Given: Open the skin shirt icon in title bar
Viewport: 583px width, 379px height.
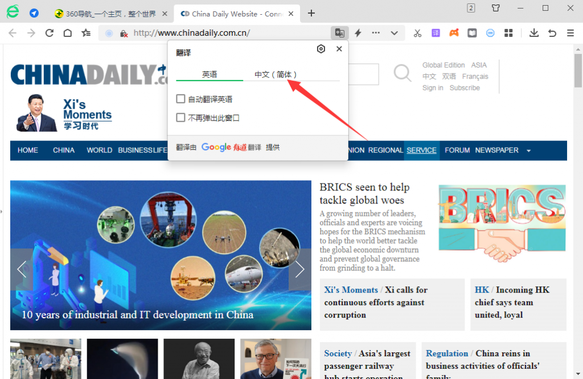Looking at the screenshot, I should point(496,8).
